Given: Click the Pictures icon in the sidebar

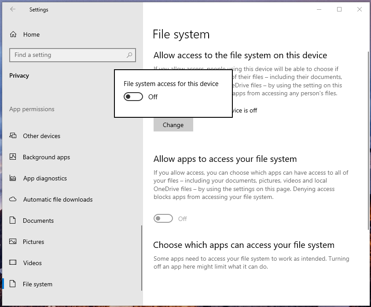Looking at the screenshot, I should 13,242.
